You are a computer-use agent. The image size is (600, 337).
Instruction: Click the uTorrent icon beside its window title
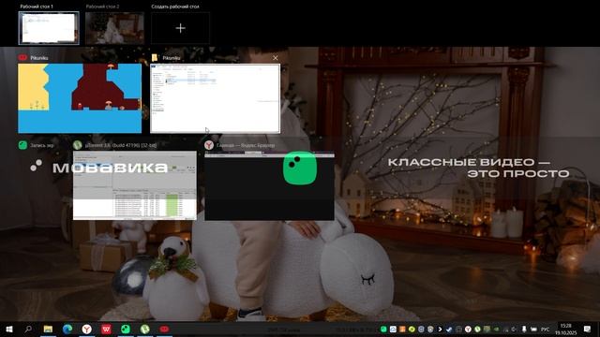(x=77, y=145)
